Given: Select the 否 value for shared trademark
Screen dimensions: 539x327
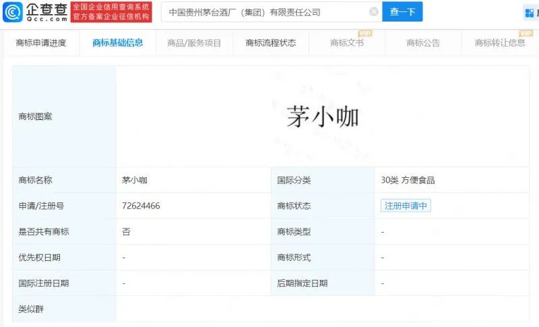Looking at the screenshot, I should (x=126, y=231).
